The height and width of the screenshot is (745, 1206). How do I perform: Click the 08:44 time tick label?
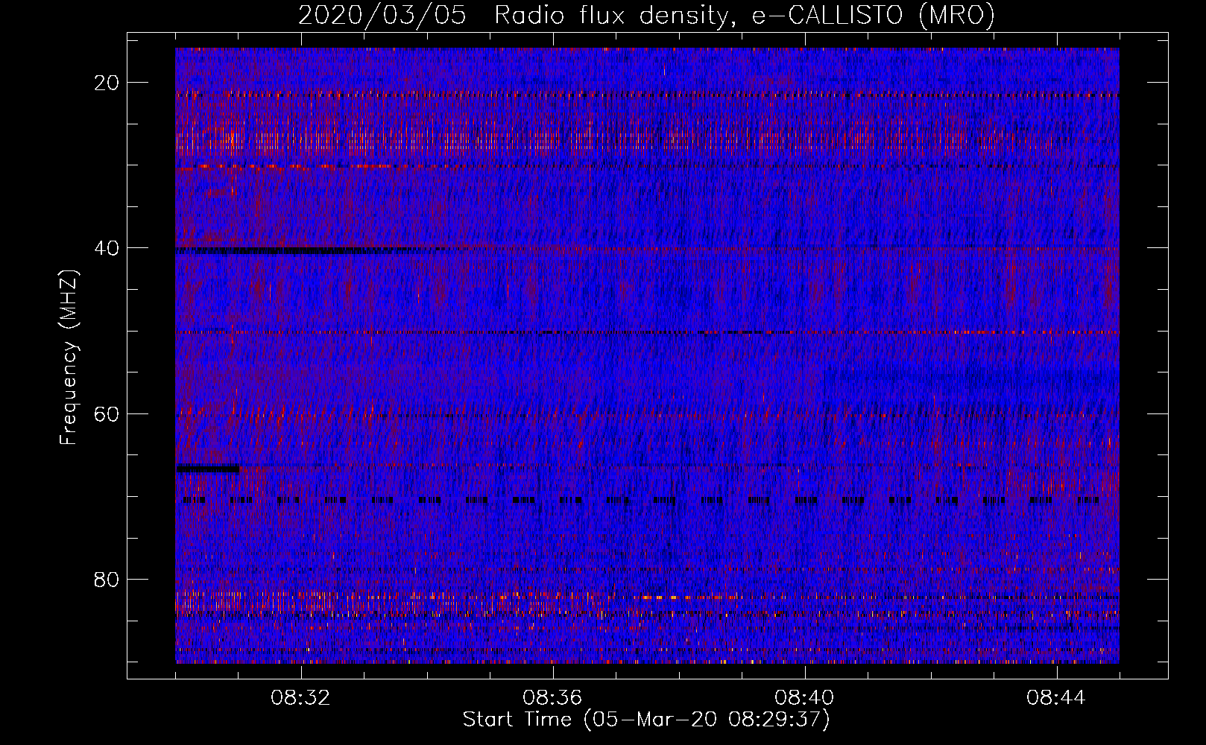[x=1056, y=698]
